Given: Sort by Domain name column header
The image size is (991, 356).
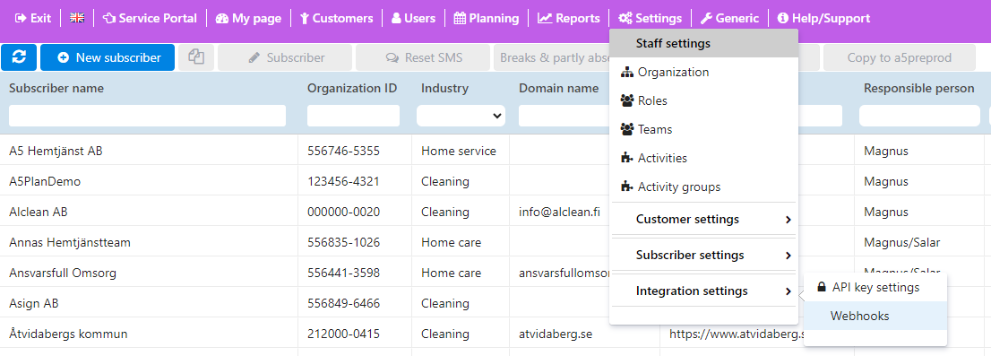Looking at the screenshot, I should [559, 89].
